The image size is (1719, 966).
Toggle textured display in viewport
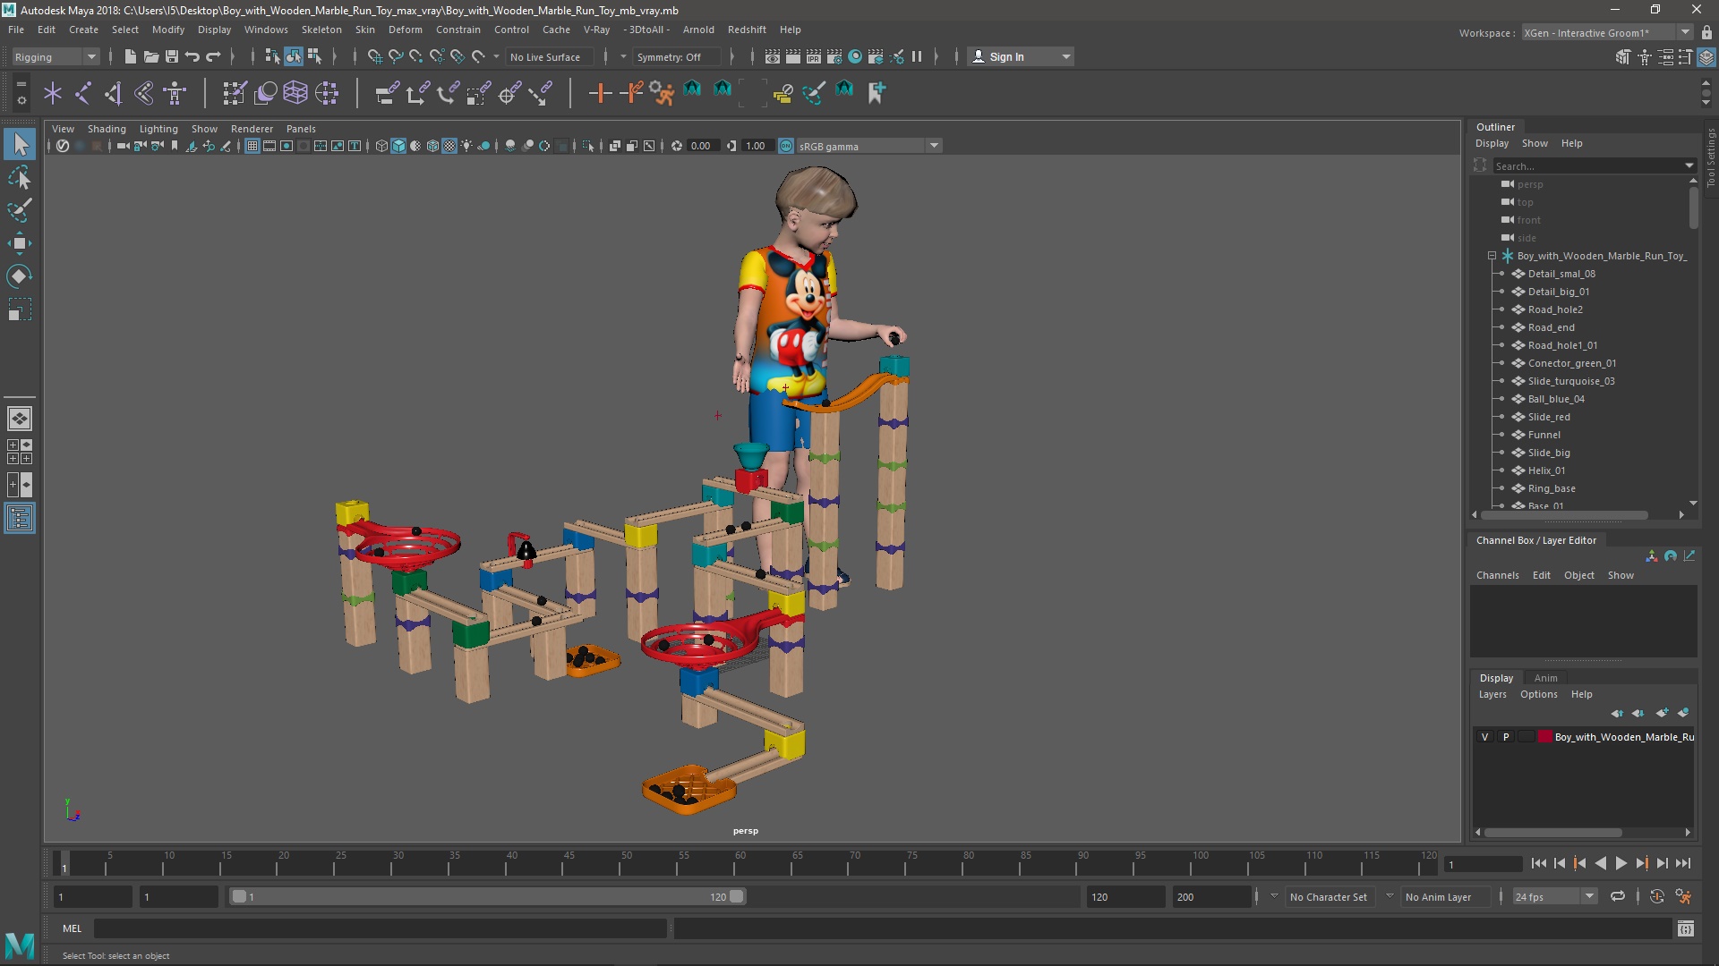pyautogui.click(x=449, y=146)
